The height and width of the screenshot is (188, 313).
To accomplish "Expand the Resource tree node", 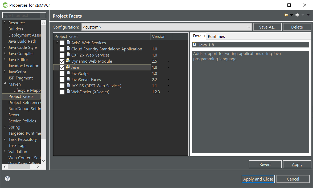I will click(5, 22).
